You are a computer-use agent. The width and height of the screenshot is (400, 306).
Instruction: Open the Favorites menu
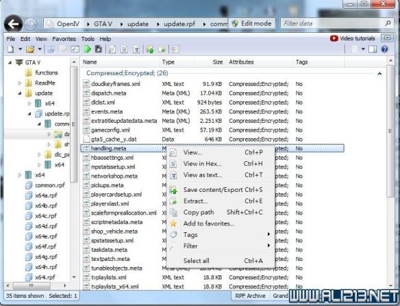click(x=64, y=39)
